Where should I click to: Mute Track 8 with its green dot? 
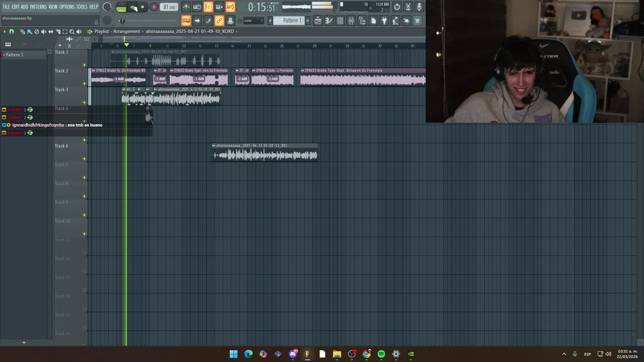pos(84,197)
